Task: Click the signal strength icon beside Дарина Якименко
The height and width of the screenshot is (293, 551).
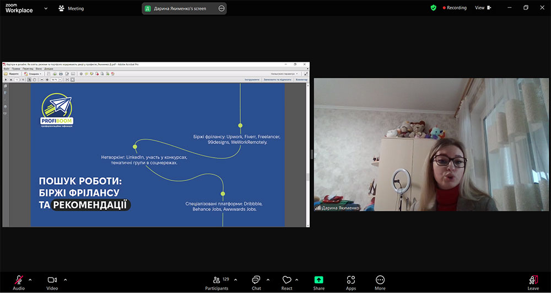Action: click(x=317, y=208)
